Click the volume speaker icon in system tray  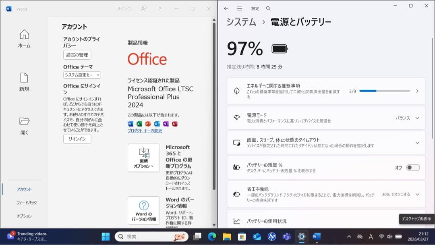(389, 237)
